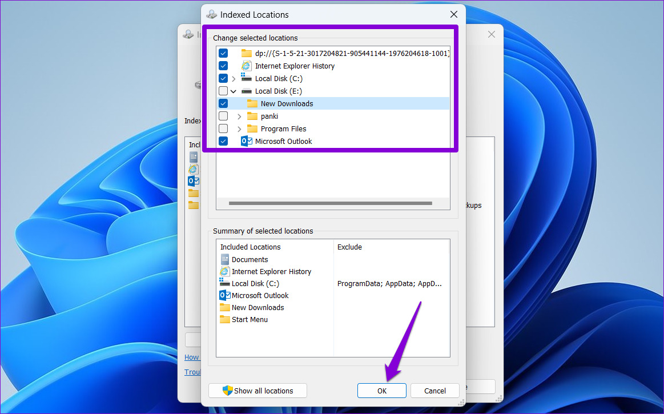Screen dimensions: 664x414
Task: Expand the panki folder node
Action: 239,116
